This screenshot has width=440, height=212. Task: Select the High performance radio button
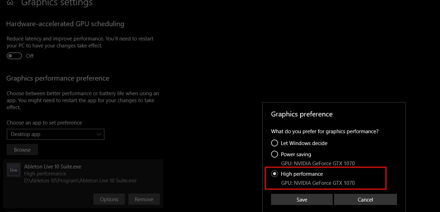[x=275, y=174]
